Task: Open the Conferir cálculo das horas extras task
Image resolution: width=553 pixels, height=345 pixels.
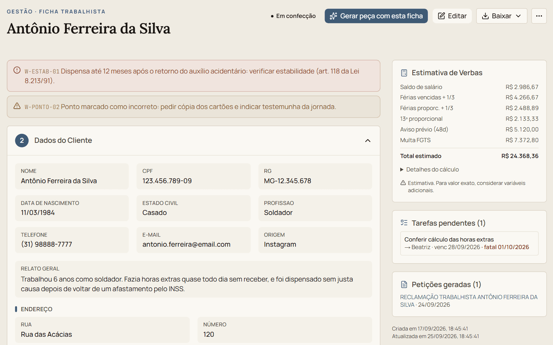Action: tap(469, 243)
